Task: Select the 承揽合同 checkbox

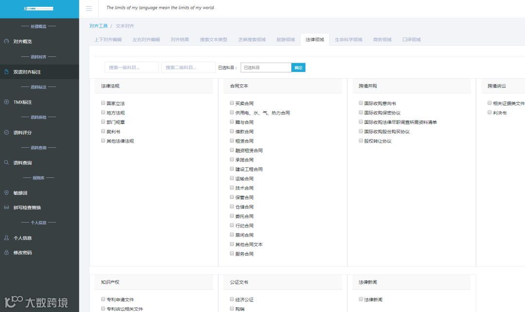Action: (232, 159)
